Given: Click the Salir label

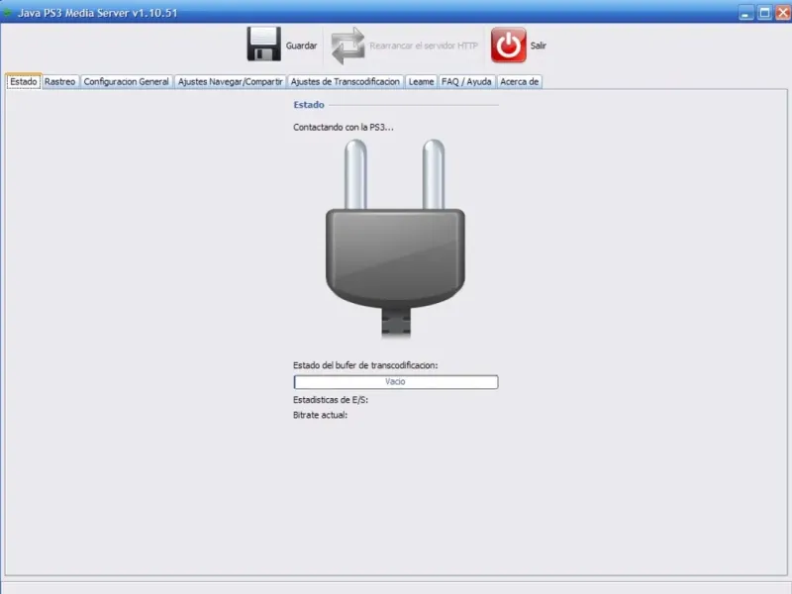Looking at the screenshot, I should 538,46.
